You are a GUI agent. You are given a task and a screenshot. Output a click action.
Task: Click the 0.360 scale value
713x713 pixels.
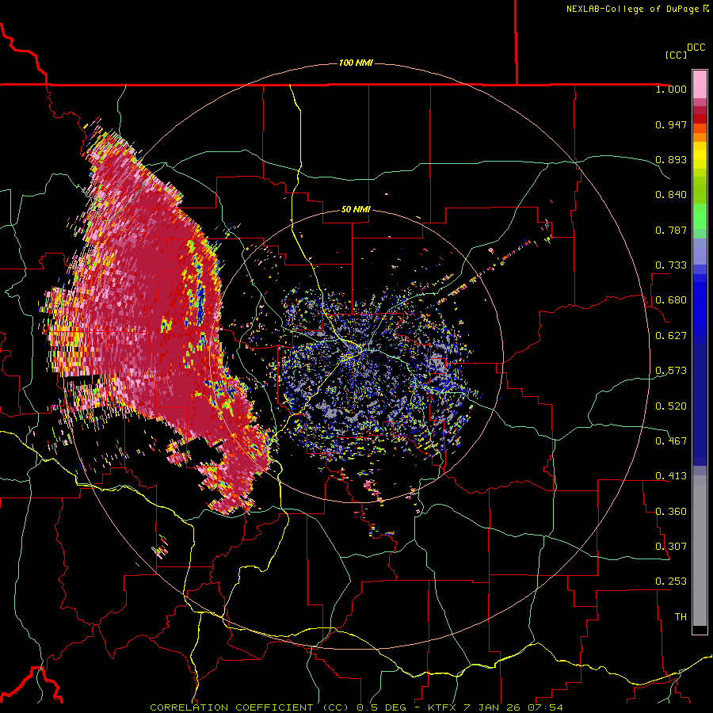(x=671, y=512)
